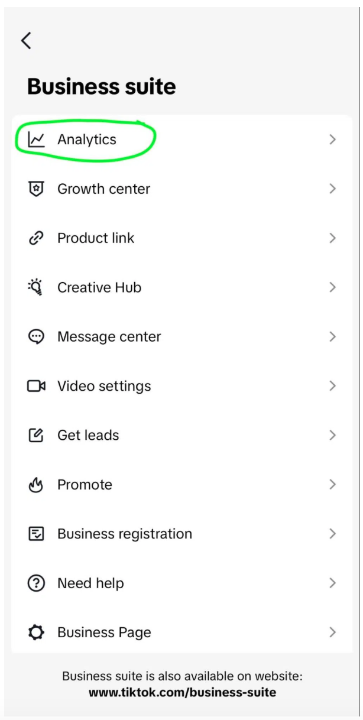Viewport: 363px width, 720px height.
Task: Open the Analytics chart icon
Action: click(x=37, y=140)
